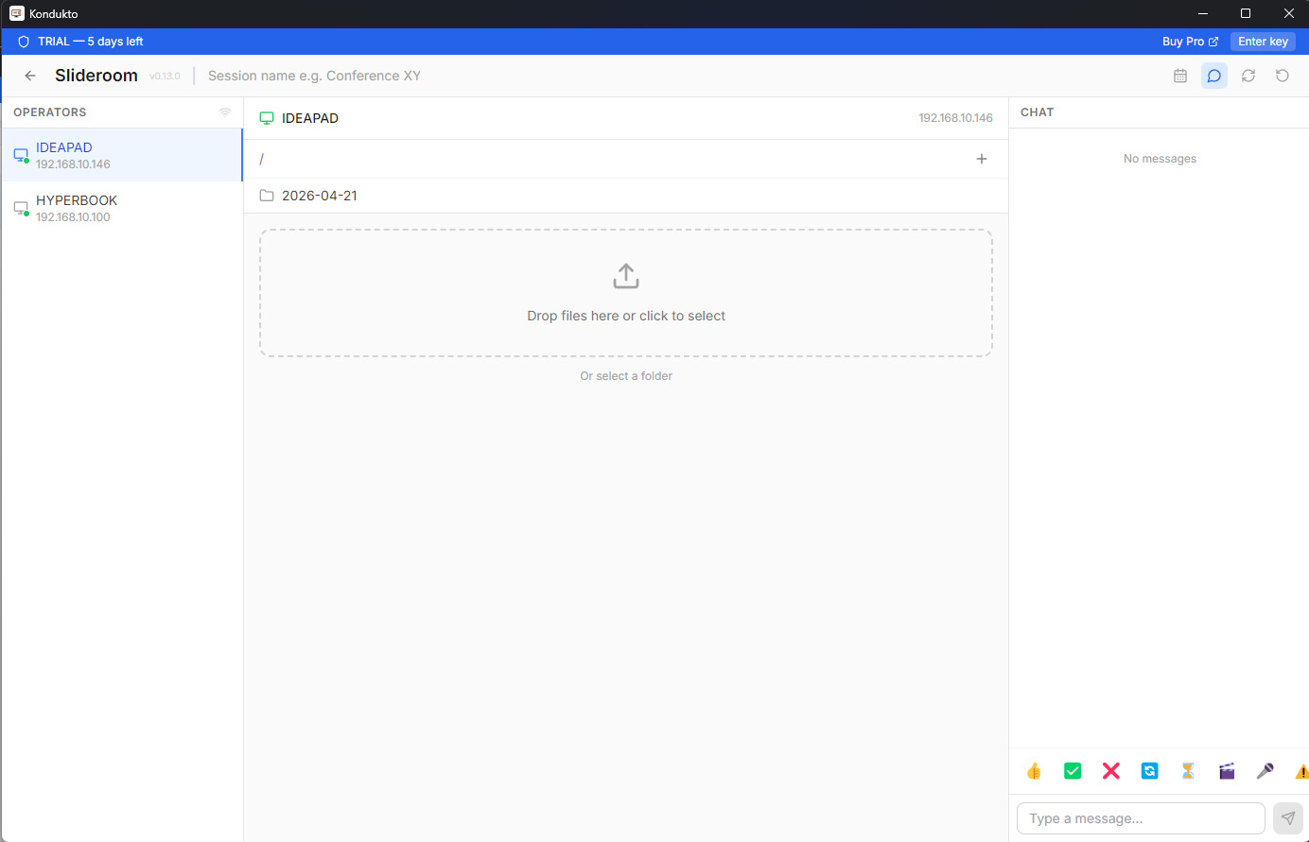Select the IDEAPAD operator in sidebar
Viewport: 1309px width, 842px height.
[122, 155]
